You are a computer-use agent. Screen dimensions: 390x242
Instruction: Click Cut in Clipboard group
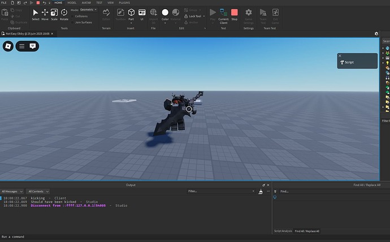tap(15, 16)
